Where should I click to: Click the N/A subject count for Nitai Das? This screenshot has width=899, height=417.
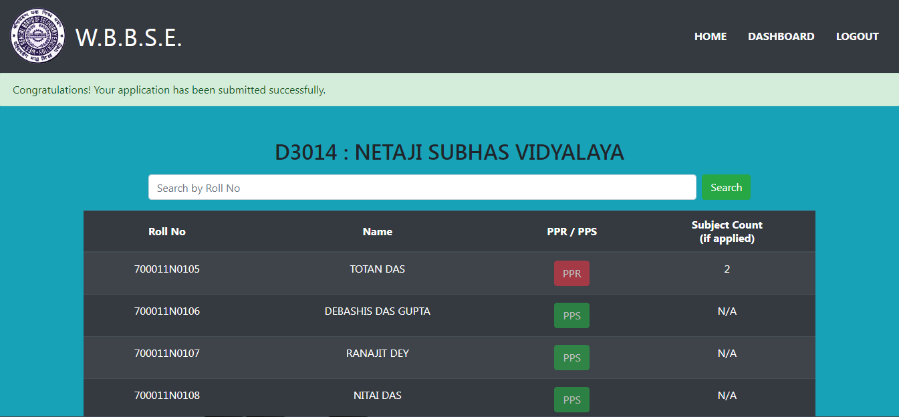pyautogui.click(x=727, y=396)
